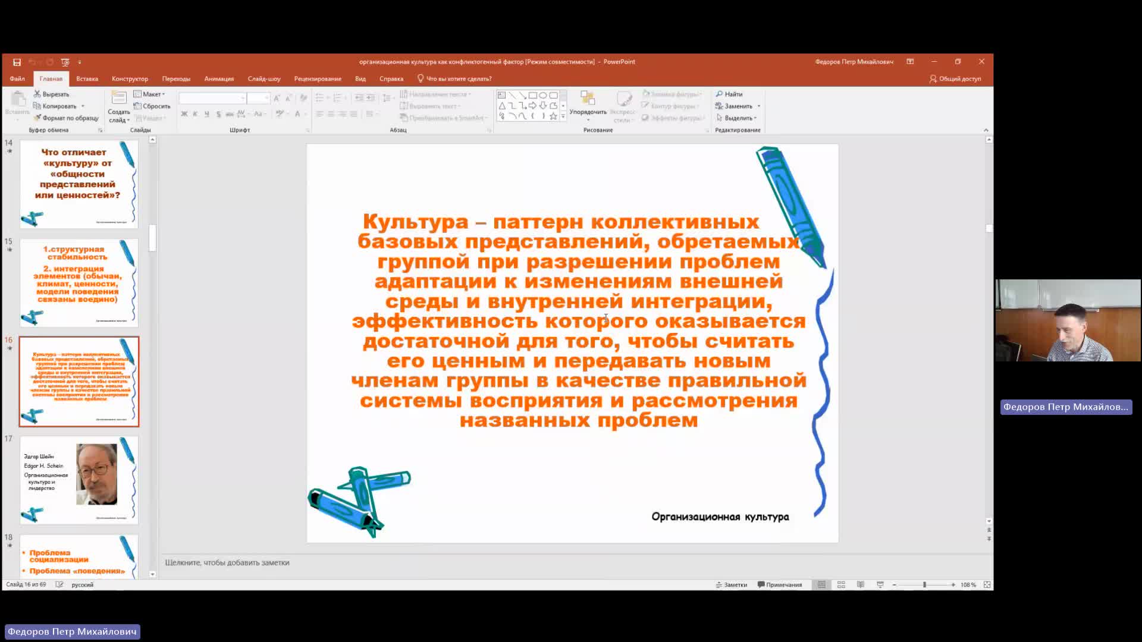This screenshot has height=642, width=1142.
Task: Open Примечания comments pane
Action: point(780,585)
